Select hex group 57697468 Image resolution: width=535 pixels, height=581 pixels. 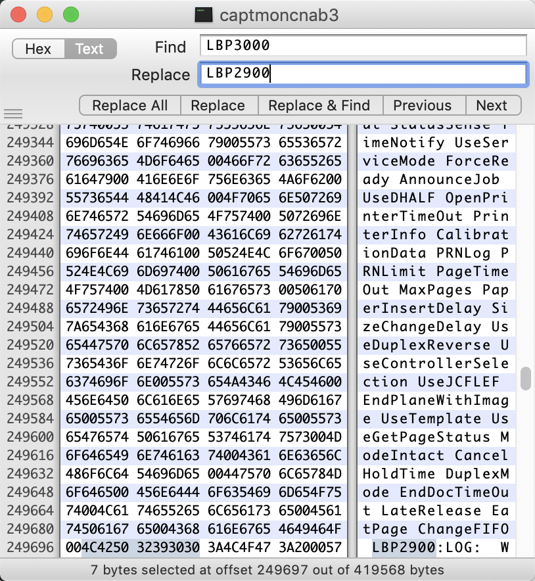pos(239,400)
